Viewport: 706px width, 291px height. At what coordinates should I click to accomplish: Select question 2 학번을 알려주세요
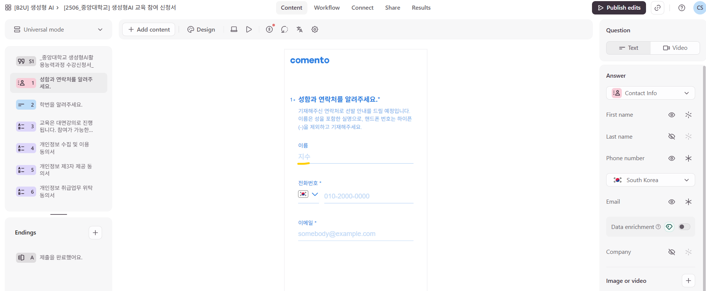58,105
